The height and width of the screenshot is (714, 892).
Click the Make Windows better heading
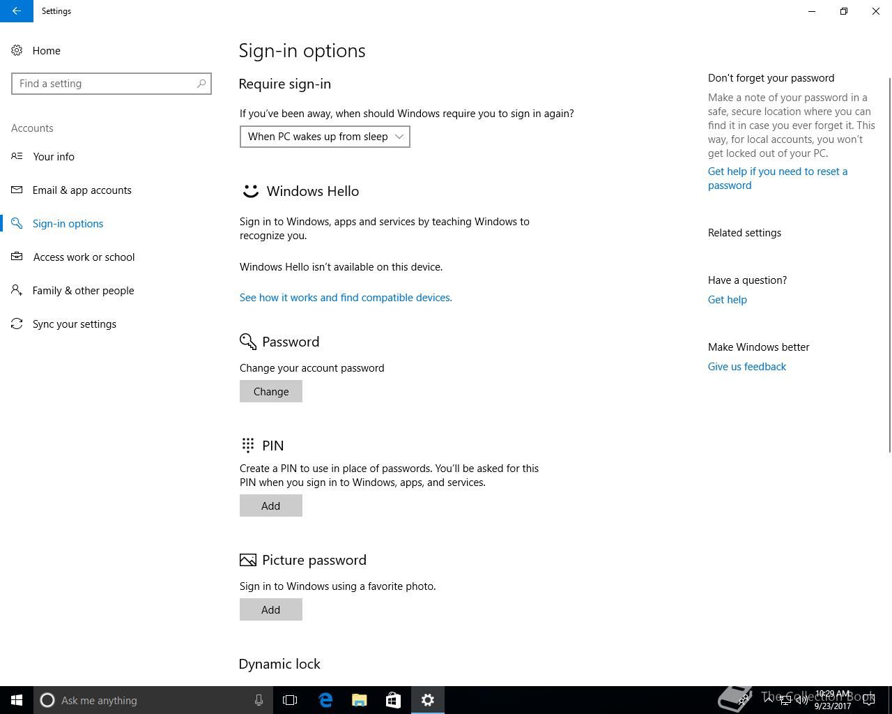[759, 347]
